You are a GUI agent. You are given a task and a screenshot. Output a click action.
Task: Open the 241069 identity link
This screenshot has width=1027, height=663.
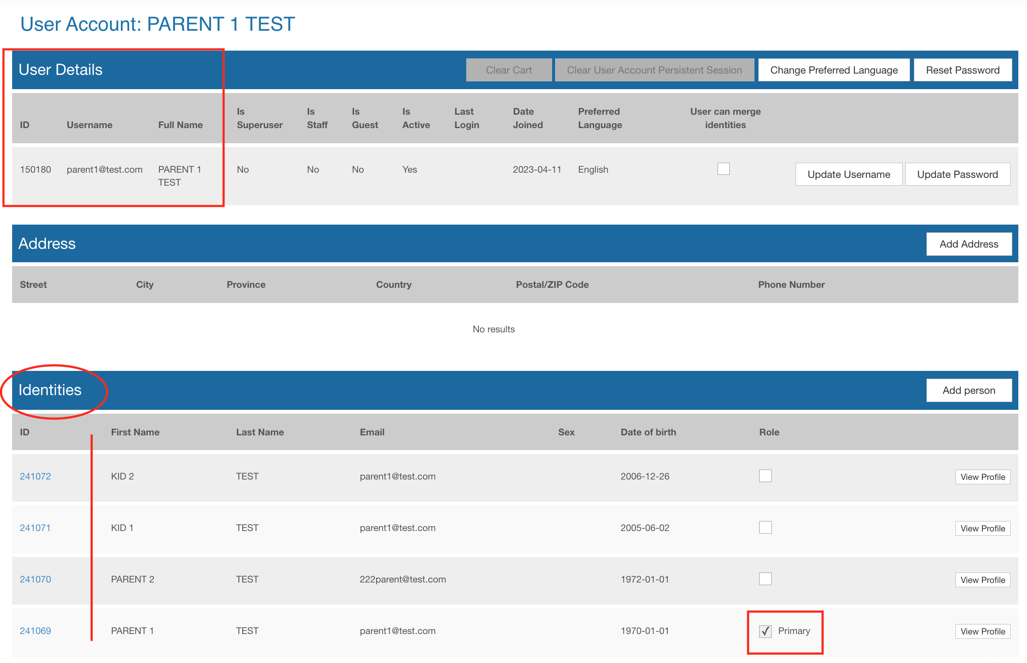point(35,631)
